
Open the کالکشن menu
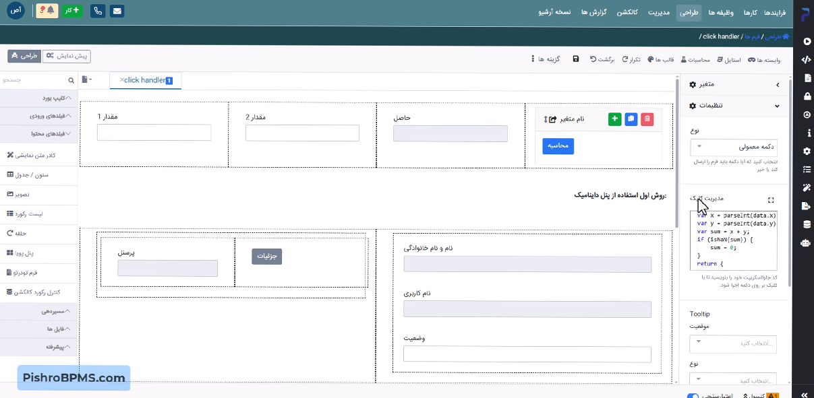[x=627, y=12]
